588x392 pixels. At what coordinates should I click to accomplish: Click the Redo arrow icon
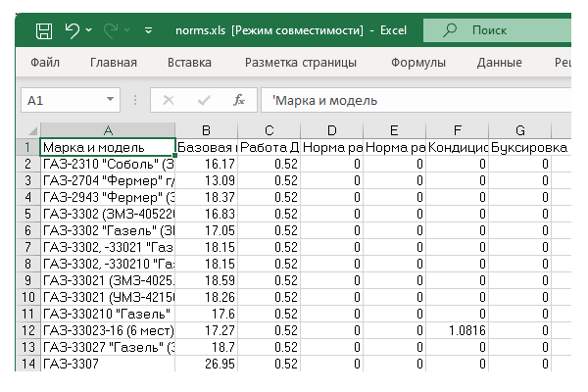[112, 31]
